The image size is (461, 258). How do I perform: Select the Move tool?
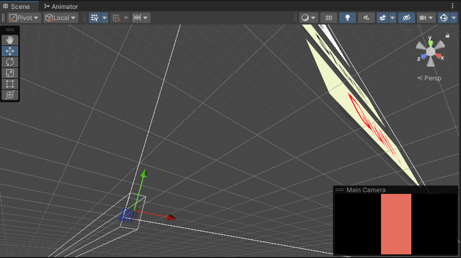[x=10, y=51]
